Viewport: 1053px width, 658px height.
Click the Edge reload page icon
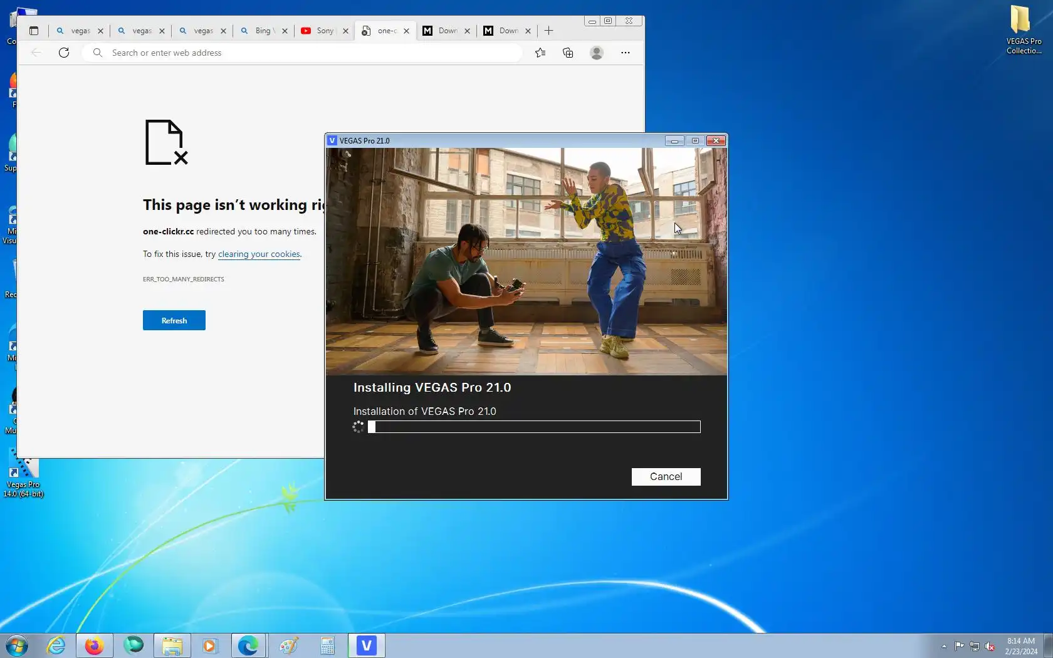[x=64, y=53]
